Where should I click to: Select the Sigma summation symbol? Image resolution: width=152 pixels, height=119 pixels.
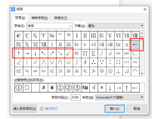point(93,53)
